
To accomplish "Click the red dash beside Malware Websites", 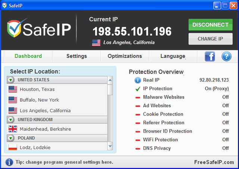I will 138,97.
